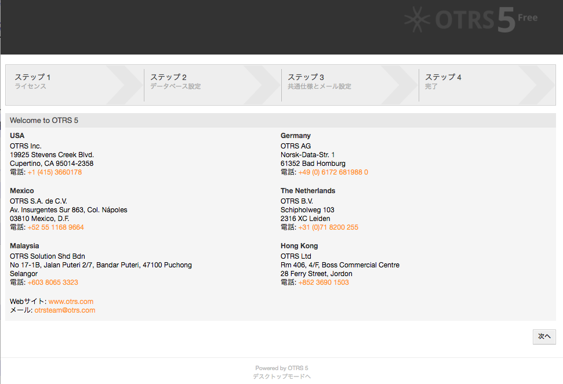Click the 次へ (Next) button
The image size is (563, 384).
click(544, 336)
